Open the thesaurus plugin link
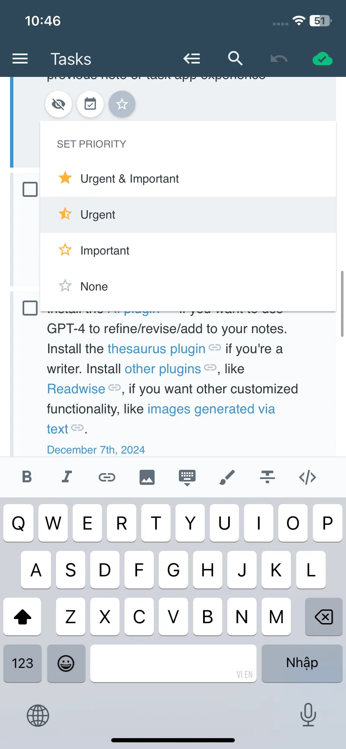The image size is (346, 749). point(156,349)
